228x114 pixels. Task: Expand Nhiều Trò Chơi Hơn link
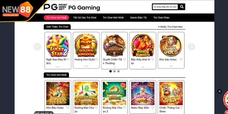(170, 27)
